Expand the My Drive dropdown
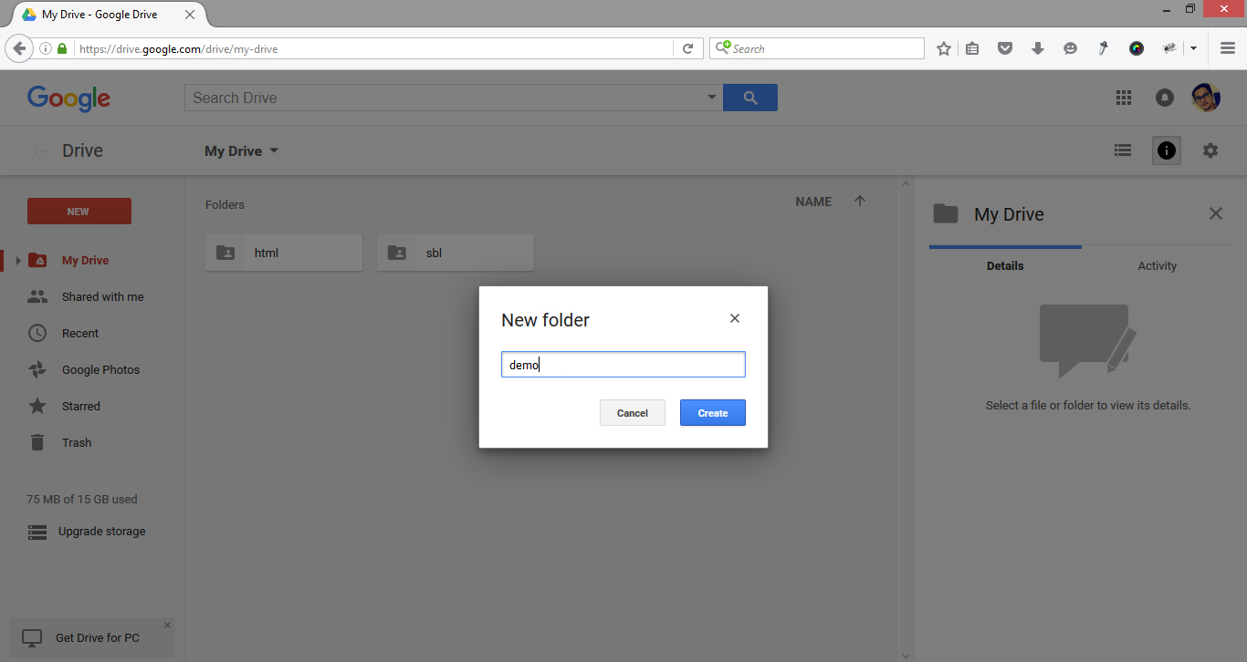 tap(273, 150)
